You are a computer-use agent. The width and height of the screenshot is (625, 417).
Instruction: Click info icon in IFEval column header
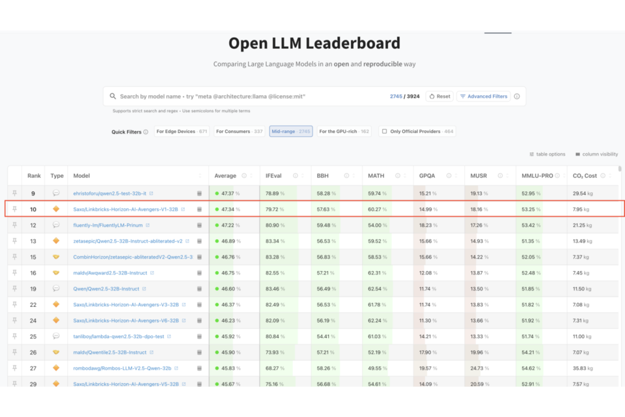pos(295,176)
